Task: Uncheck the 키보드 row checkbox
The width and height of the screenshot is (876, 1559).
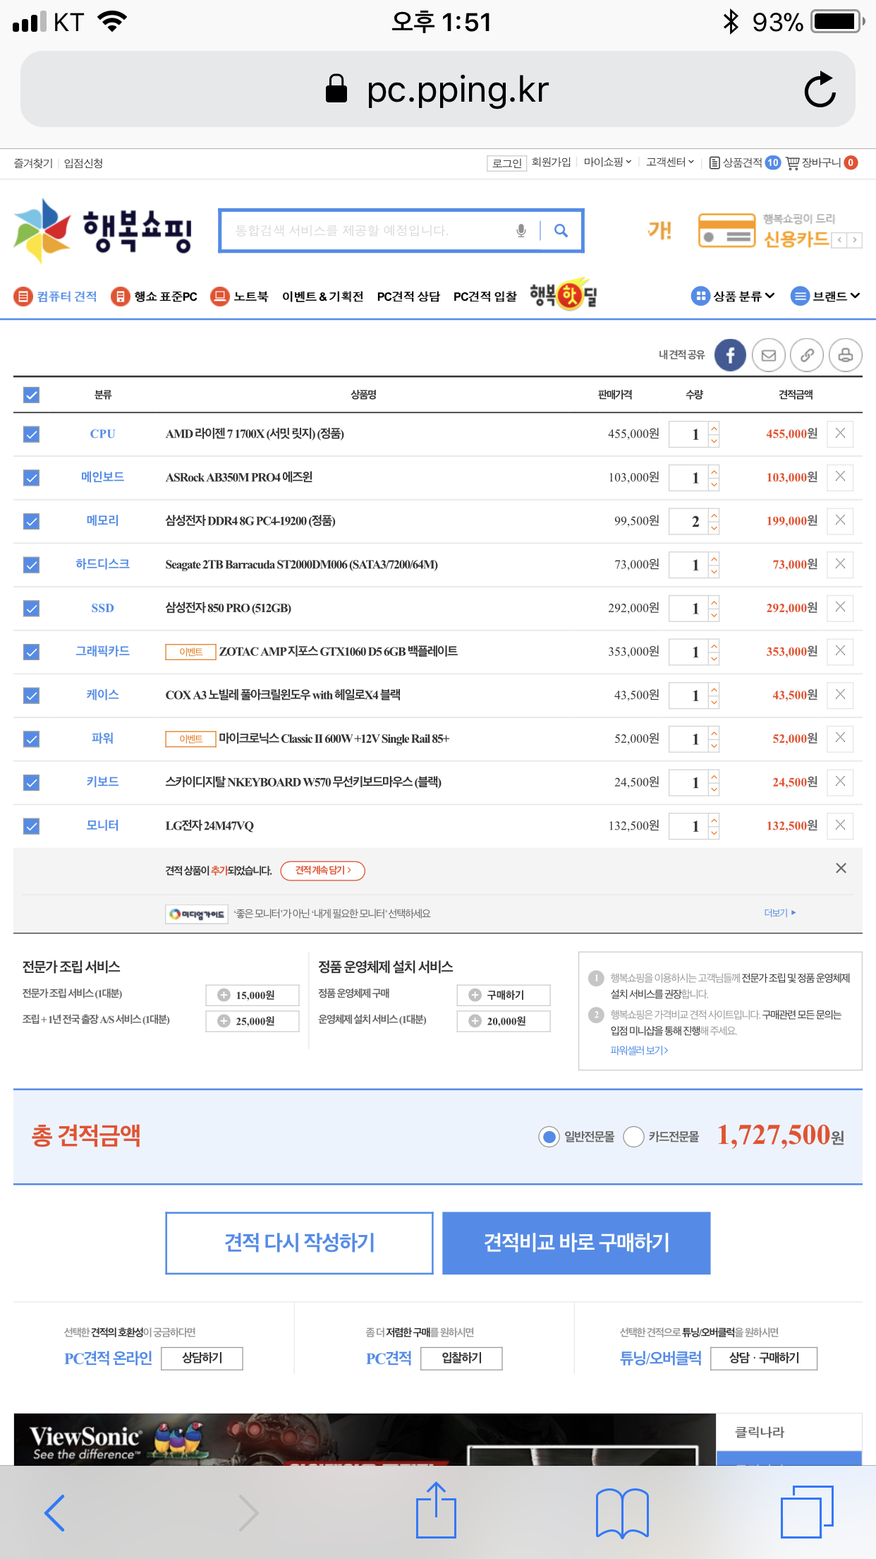Action: (x=31, y=782)
